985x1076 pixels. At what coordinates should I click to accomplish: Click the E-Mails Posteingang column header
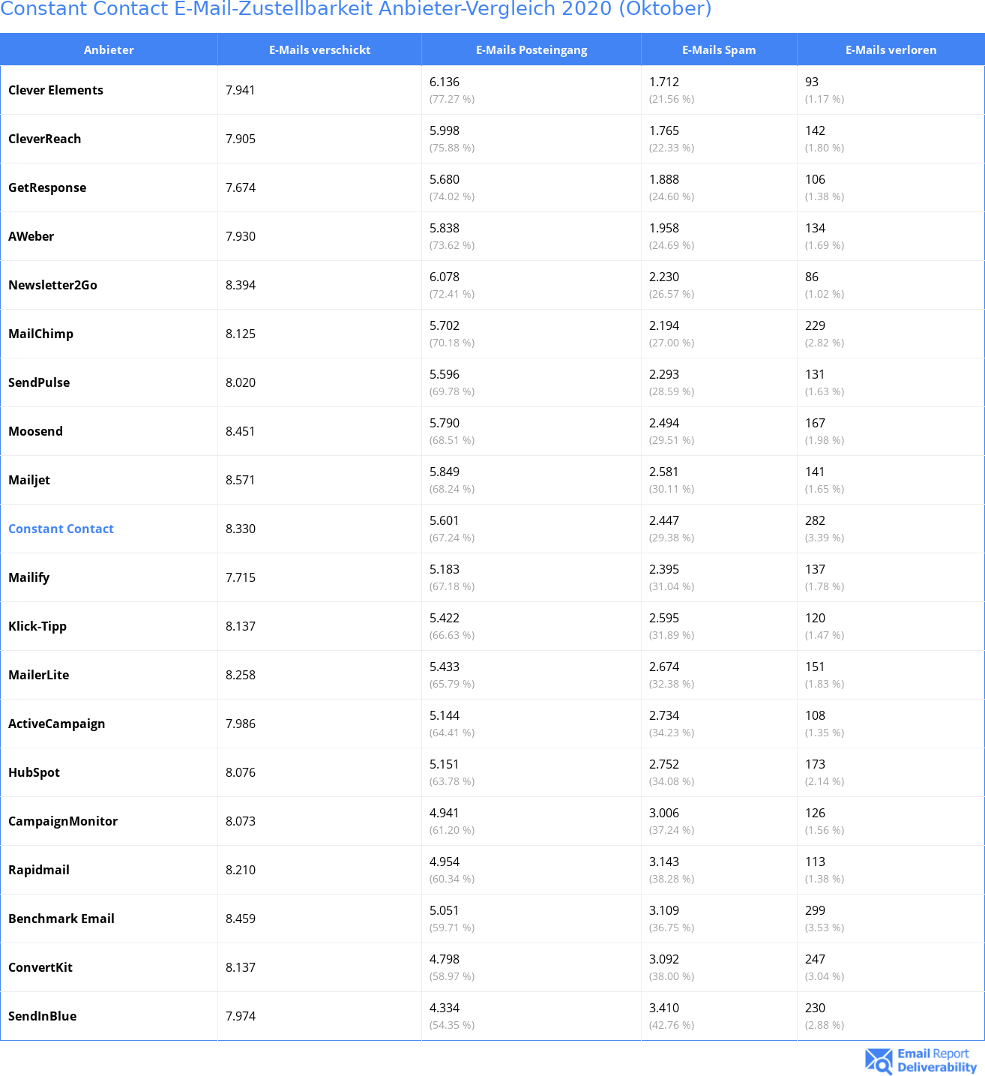[x=531, y=49]
